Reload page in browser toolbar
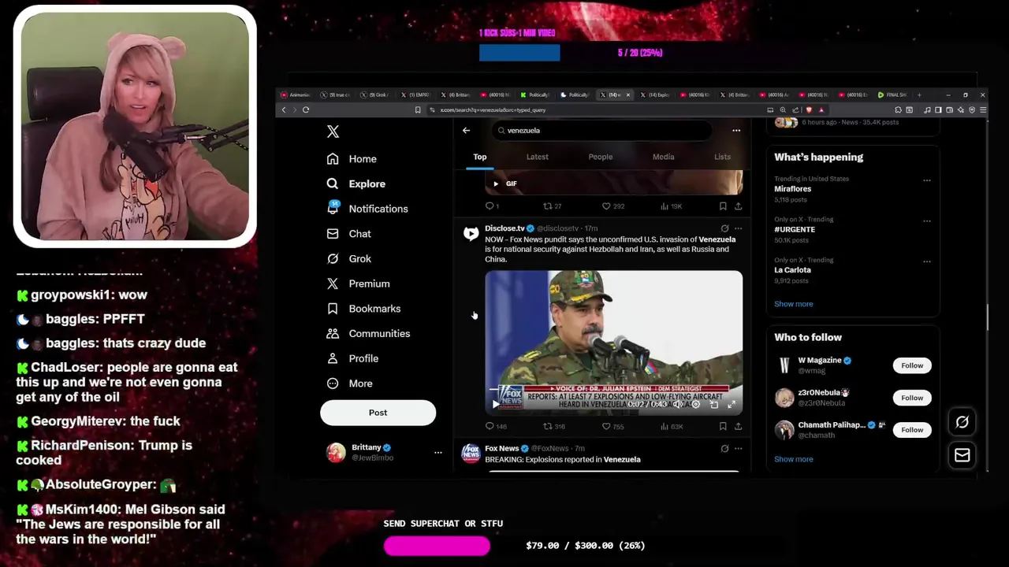This screenshot has height=567, width=1009. tap(306, 109)
